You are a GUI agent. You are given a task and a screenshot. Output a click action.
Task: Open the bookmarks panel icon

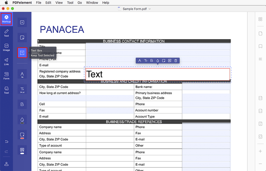pos(260,46)
